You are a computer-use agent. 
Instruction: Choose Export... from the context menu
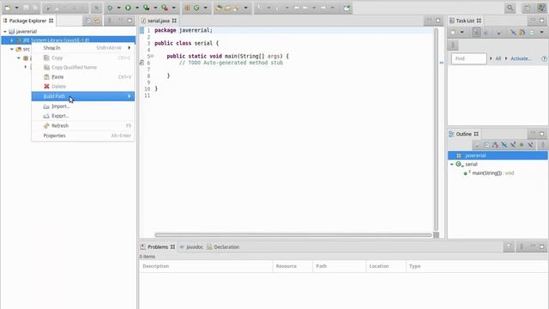pos(83,116)
